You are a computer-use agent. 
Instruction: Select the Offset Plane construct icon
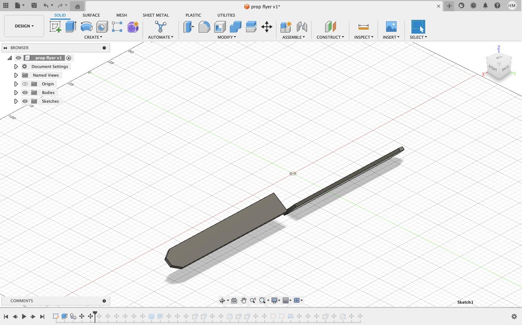(x=330, y=27)
